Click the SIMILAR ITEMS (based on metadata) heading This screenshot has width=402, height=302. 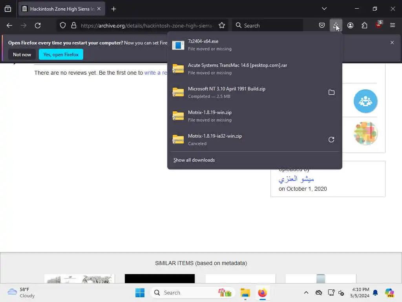(201, 263)
